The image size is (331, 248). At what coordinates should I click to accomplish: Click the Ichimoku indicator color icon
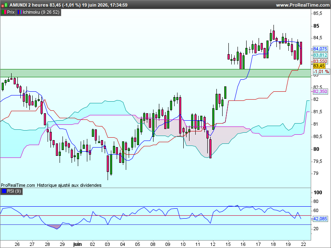[19, 12]
